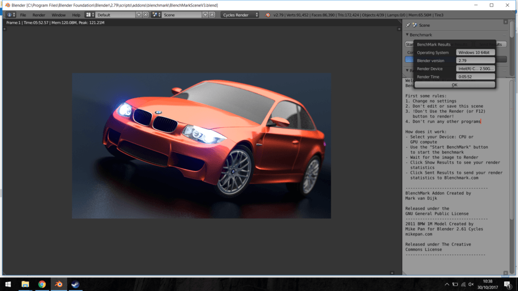Open the Action Center notifications icon

click(x=507, y=284)
